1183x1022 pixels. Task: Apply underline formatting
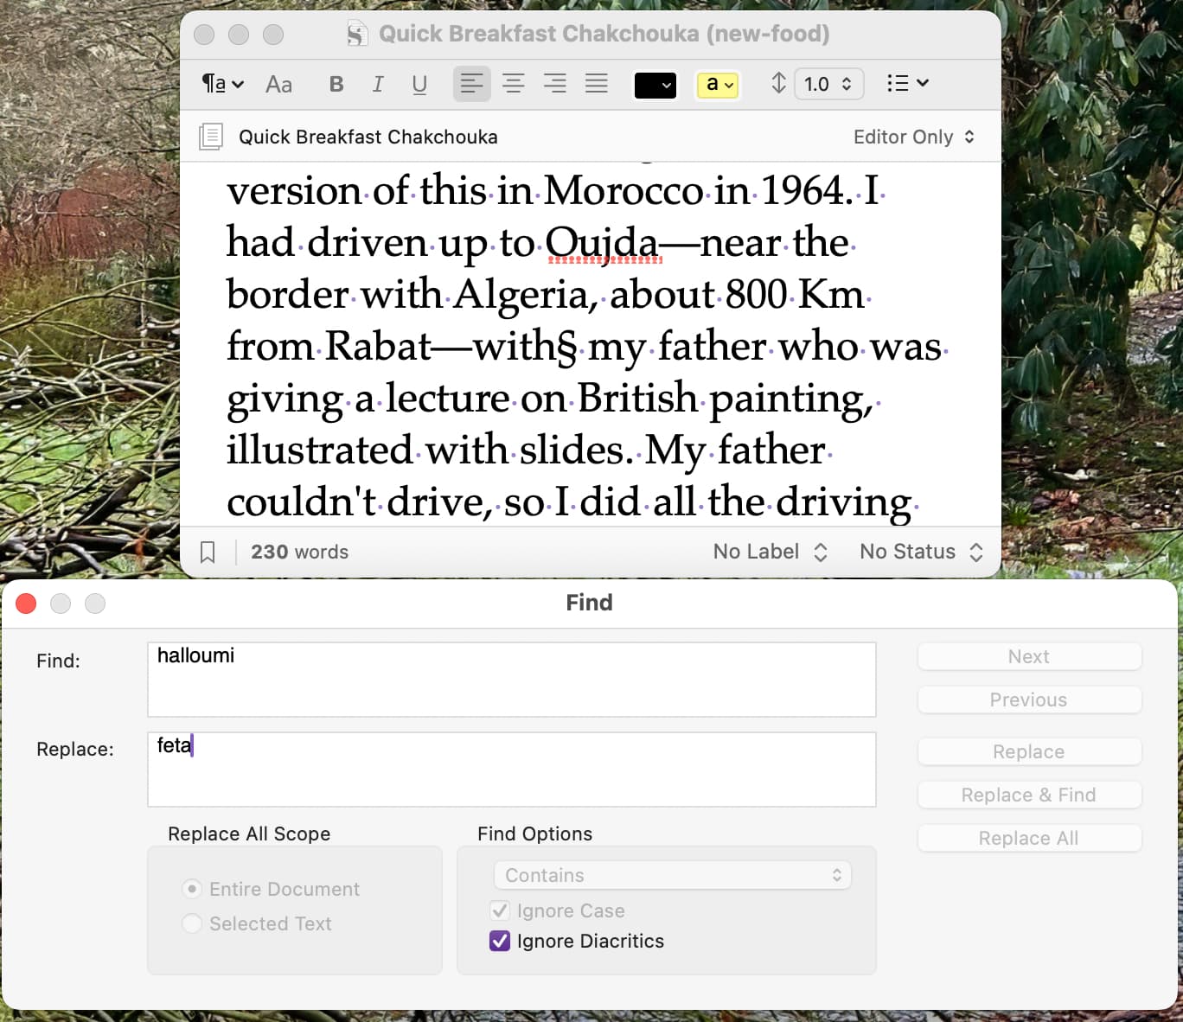click(419, 84)
